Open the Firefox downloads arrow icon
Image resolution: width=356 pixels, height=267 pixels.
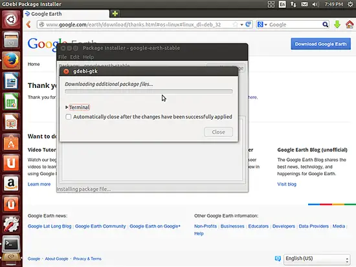point(337,25)
